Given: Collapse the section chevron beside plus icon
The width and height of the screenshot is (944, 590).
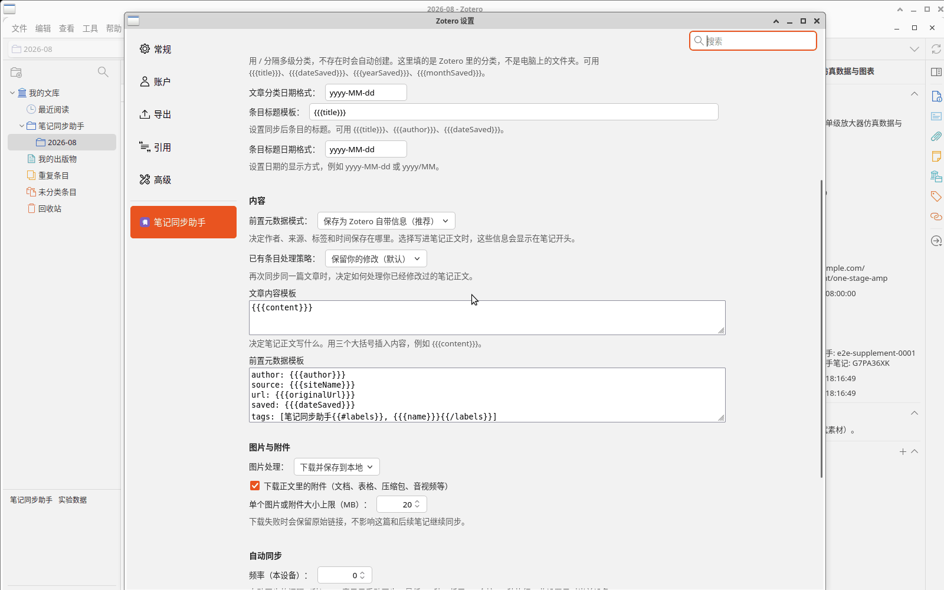Looking at the screenshot, I should [x=914, y=451].
